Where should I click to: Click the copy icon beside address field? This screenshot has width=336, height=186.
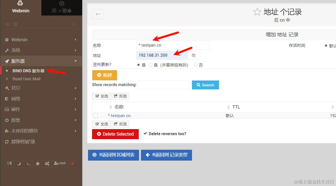[194, 55]
